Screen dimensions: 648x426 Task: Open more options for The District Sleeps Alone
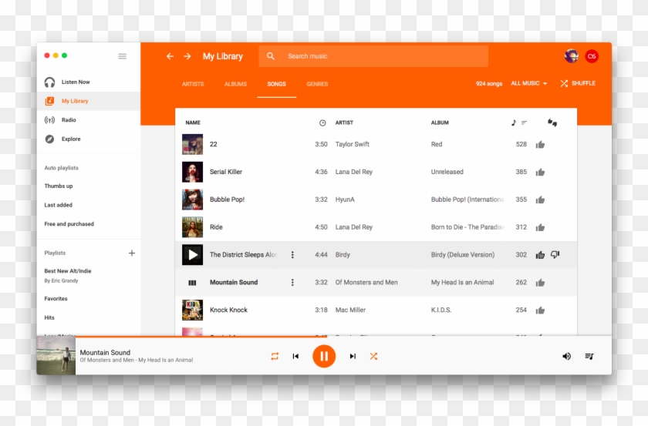click(x=292, y=255)
